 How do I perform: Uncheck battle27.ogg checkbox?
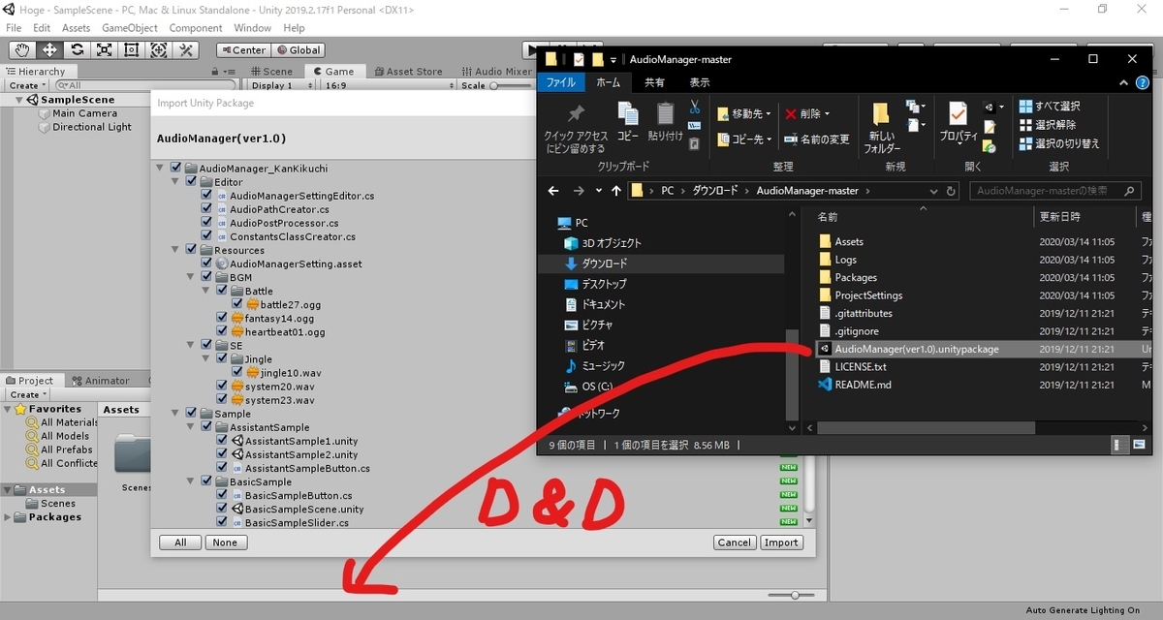click(237, 304)
